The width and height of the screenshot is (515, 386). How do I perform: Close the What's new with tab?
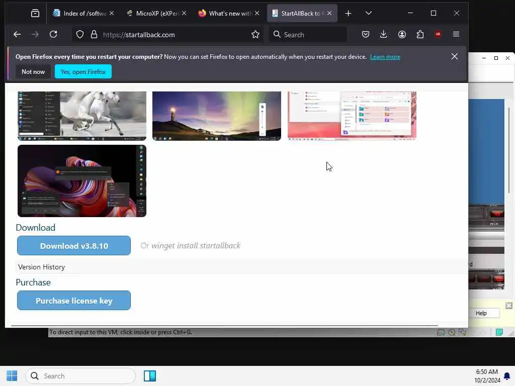[x=257, y=13]
